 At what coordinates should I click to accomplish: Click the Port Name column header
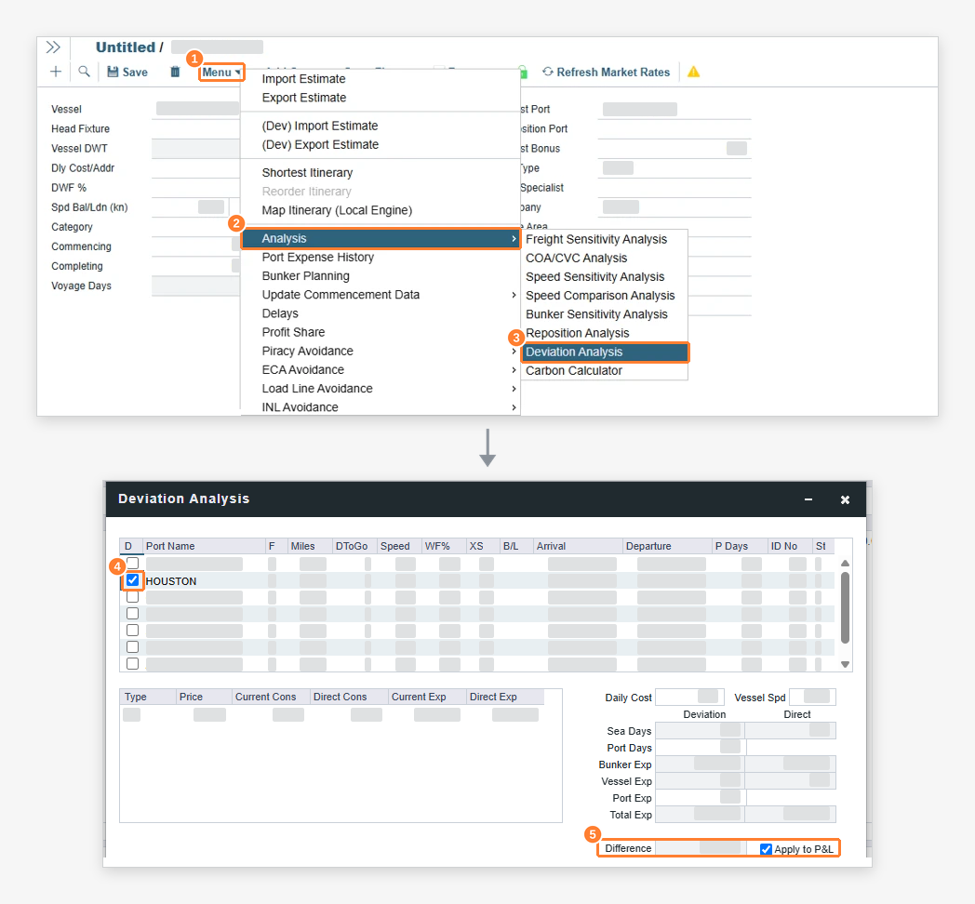[204, 546]
